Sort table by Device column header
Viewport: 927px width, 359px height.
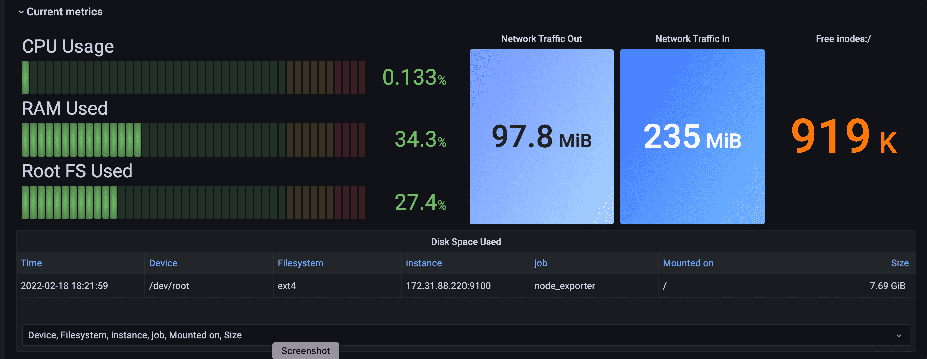tap(163, 263)
